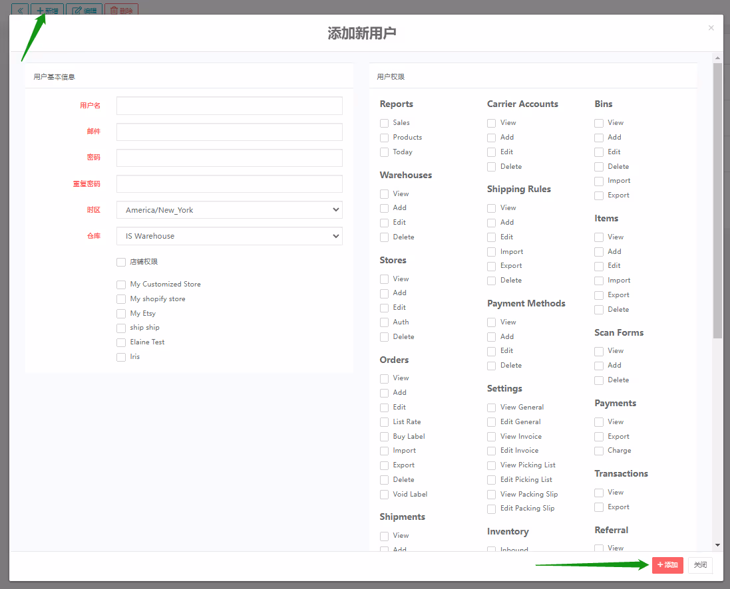
Task: Check Warehouses Delete permission
Action: (x=384, y=237)
